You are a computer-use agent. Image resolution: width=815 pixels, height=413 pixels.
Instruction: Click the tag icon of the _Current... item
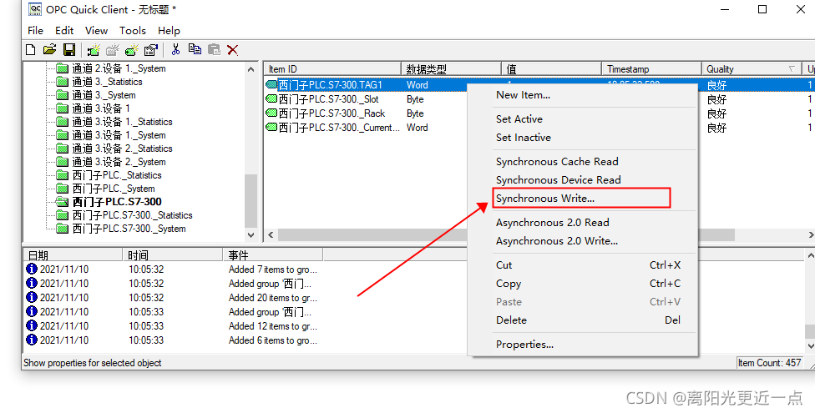click(x=271, y=127)
